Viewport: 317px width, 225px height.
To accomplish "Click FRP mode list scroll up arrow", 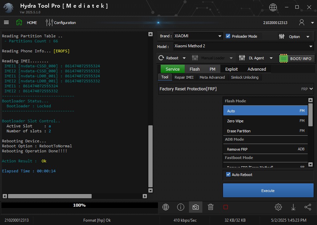I will click(x=311, y=100).
